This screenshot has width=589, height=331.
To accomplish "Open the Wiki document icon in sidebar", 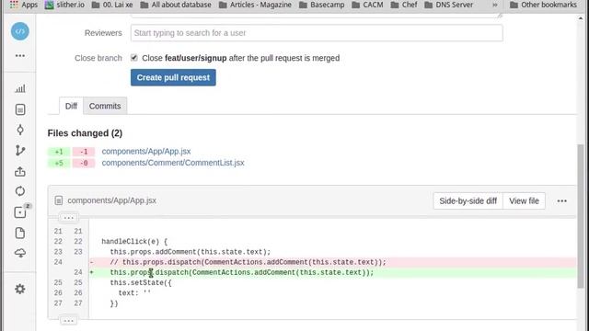I will pos(20,233).
